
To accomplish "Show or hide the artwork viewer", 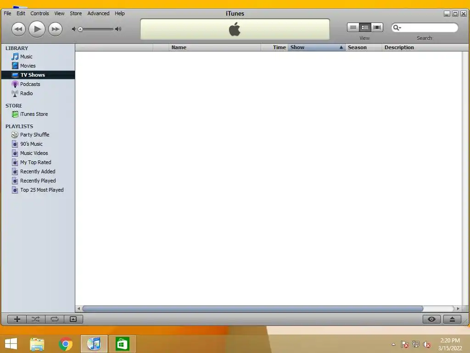I will pos(73,319).
